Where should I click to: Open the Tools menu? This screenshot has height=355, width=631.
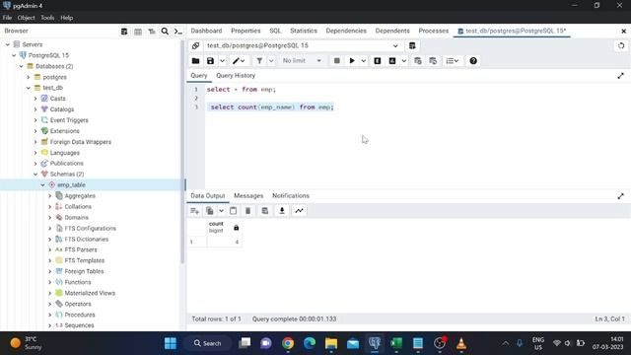tap(47, 18)
